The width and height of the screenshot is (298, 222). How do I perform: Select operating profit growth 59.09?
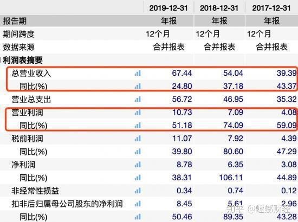point(287,125)
